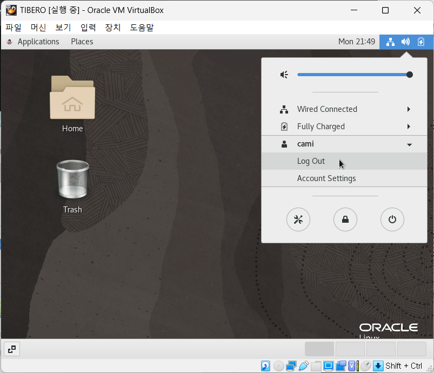
Task: Click the Wired Connected label
Action: [327, 109]
